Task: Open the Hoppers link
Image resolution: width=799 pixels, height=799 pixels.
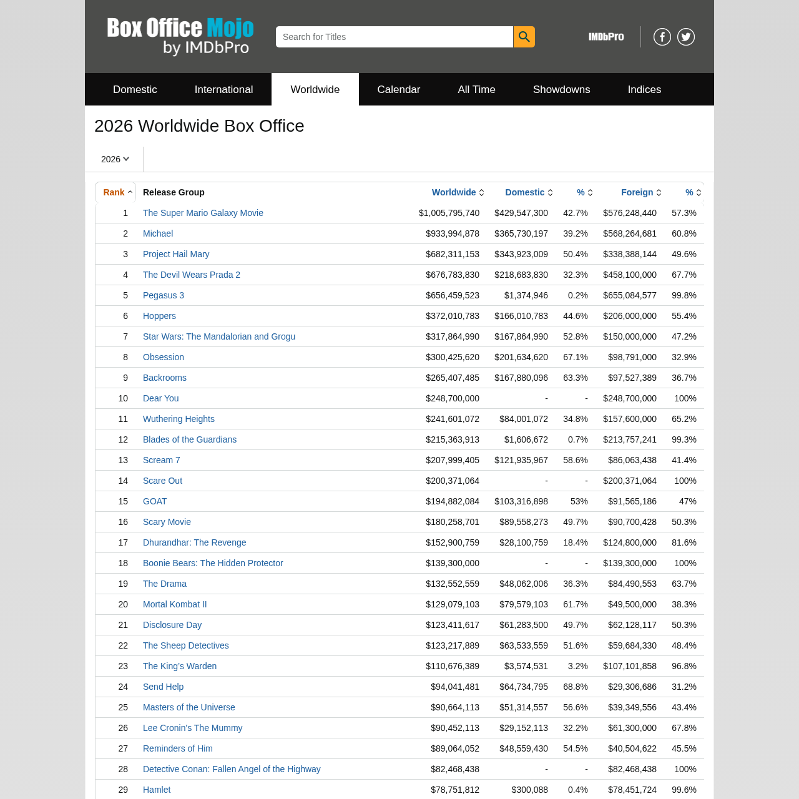Action: tap(159, 316)
